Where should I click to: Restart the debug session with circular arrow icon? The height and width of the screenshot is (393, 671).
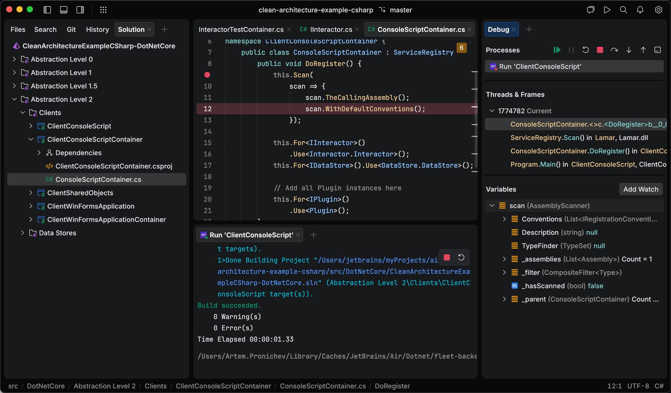click(x=586, y=50)
